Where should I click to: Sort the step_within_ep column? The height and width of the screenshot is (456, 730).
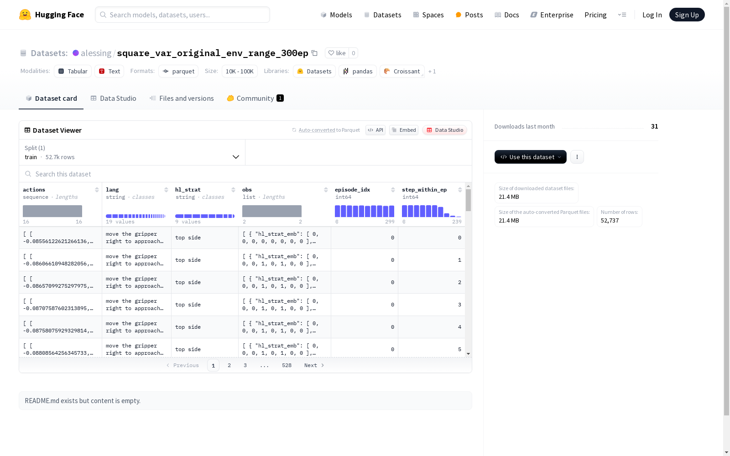pyautogui.click(x=460, y=190)
